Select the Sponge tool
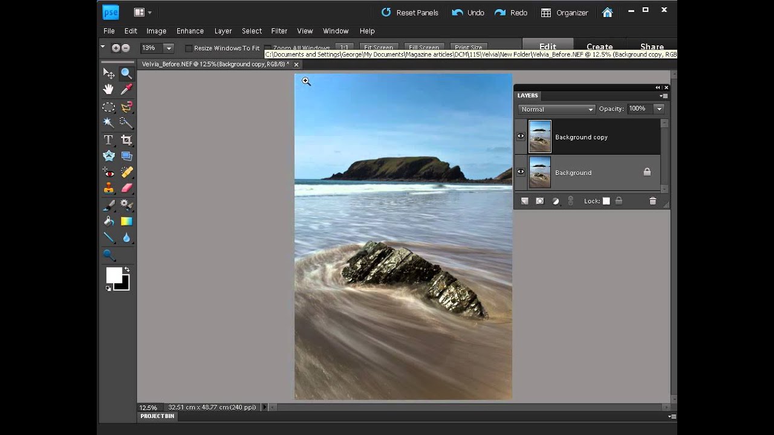The image size is (774, 435). pyautogui.click(x=108, y=254)
